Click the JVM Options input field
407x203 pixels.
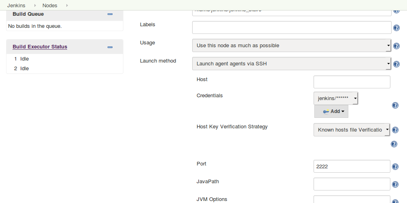click(352, 199)
